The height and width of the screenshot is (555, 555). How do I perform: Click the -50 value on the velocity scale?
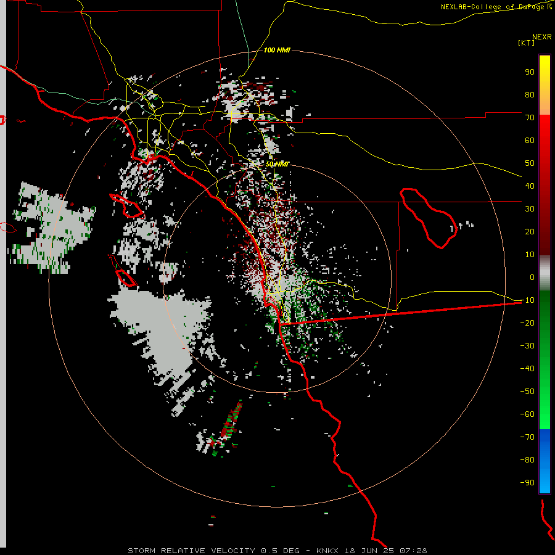point(527,391)
